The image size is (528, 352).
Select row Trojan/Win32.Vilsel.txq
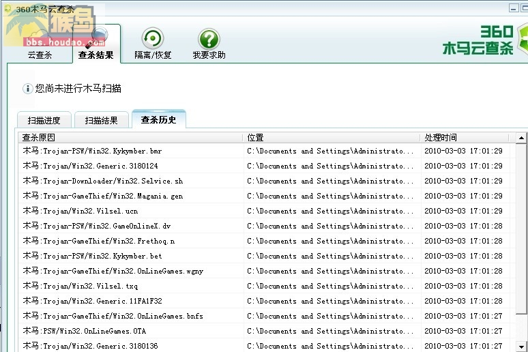267,286
